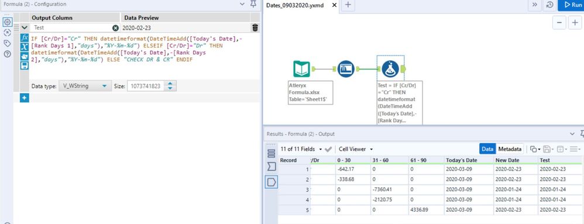
Task: Select the 4336.89 cell
Action: point(427,209)
